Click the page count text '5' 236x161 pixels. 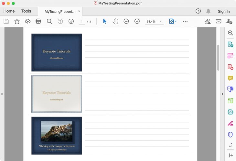point(90,22)
